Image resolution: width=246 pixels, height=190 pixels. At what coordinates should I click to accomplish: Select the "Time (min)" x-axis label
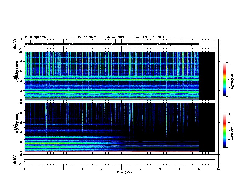point(124,172)
